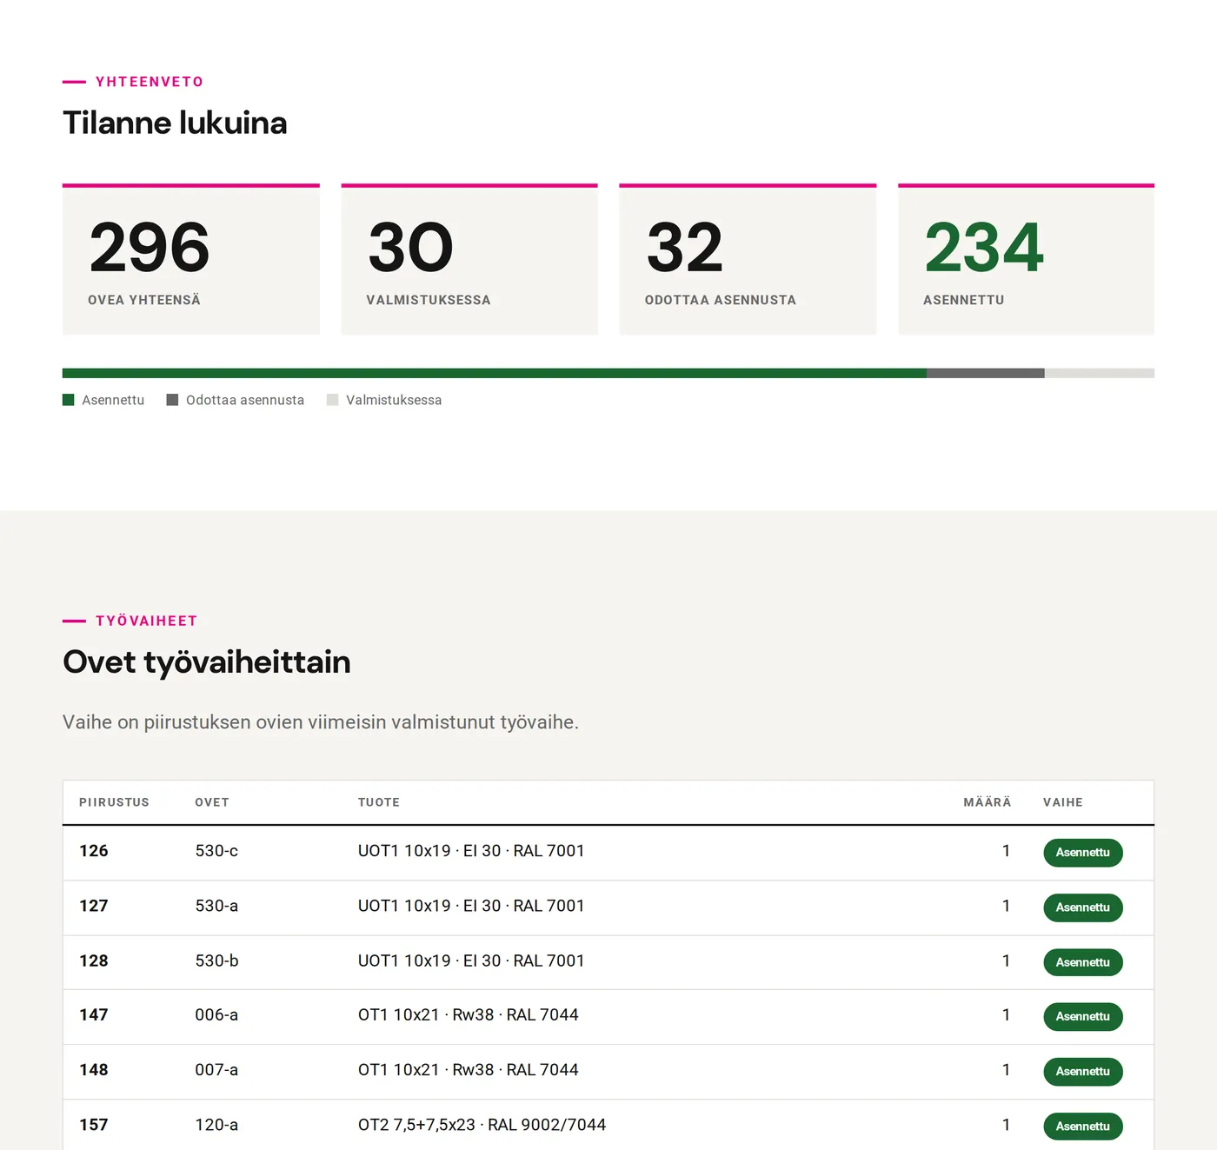This screenshot has width=1217, height=1150.
Task: Click the Työvaiheet section label
Action: coord(147,621)
